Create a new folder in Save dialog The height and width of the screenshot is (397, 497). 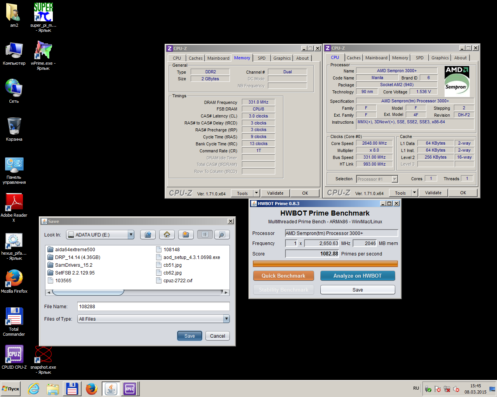[x=186, y=235]
